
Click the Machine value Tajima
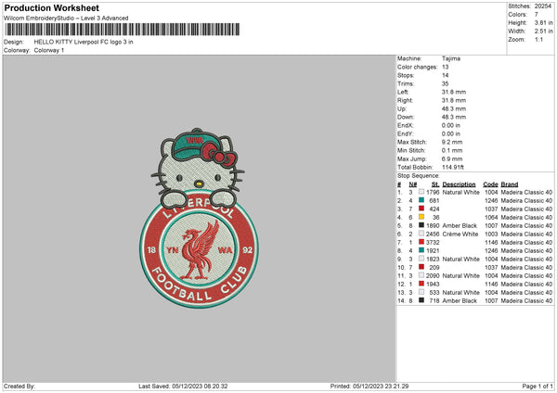click(x=451, y=58)
